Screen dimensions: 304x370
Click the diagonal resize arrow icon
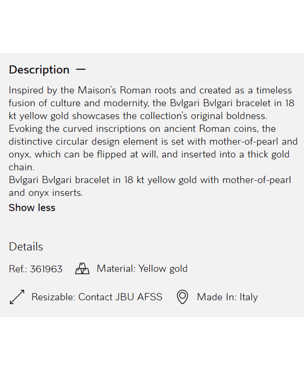pos(17,297)
